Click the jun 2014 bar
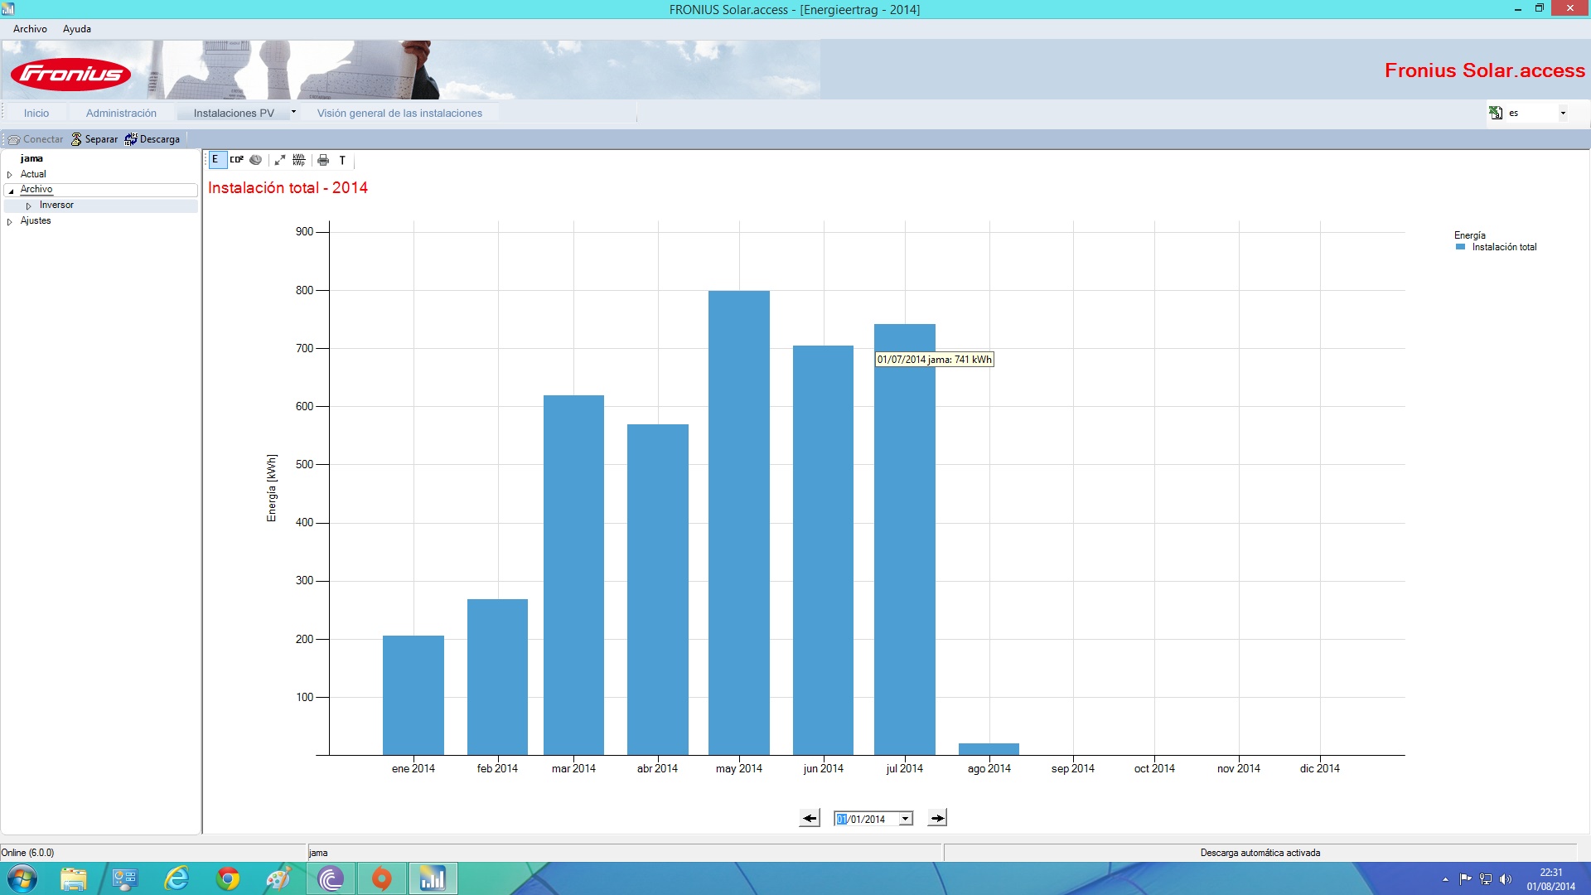Screen dimensions: 1591x895 [823, 550]
